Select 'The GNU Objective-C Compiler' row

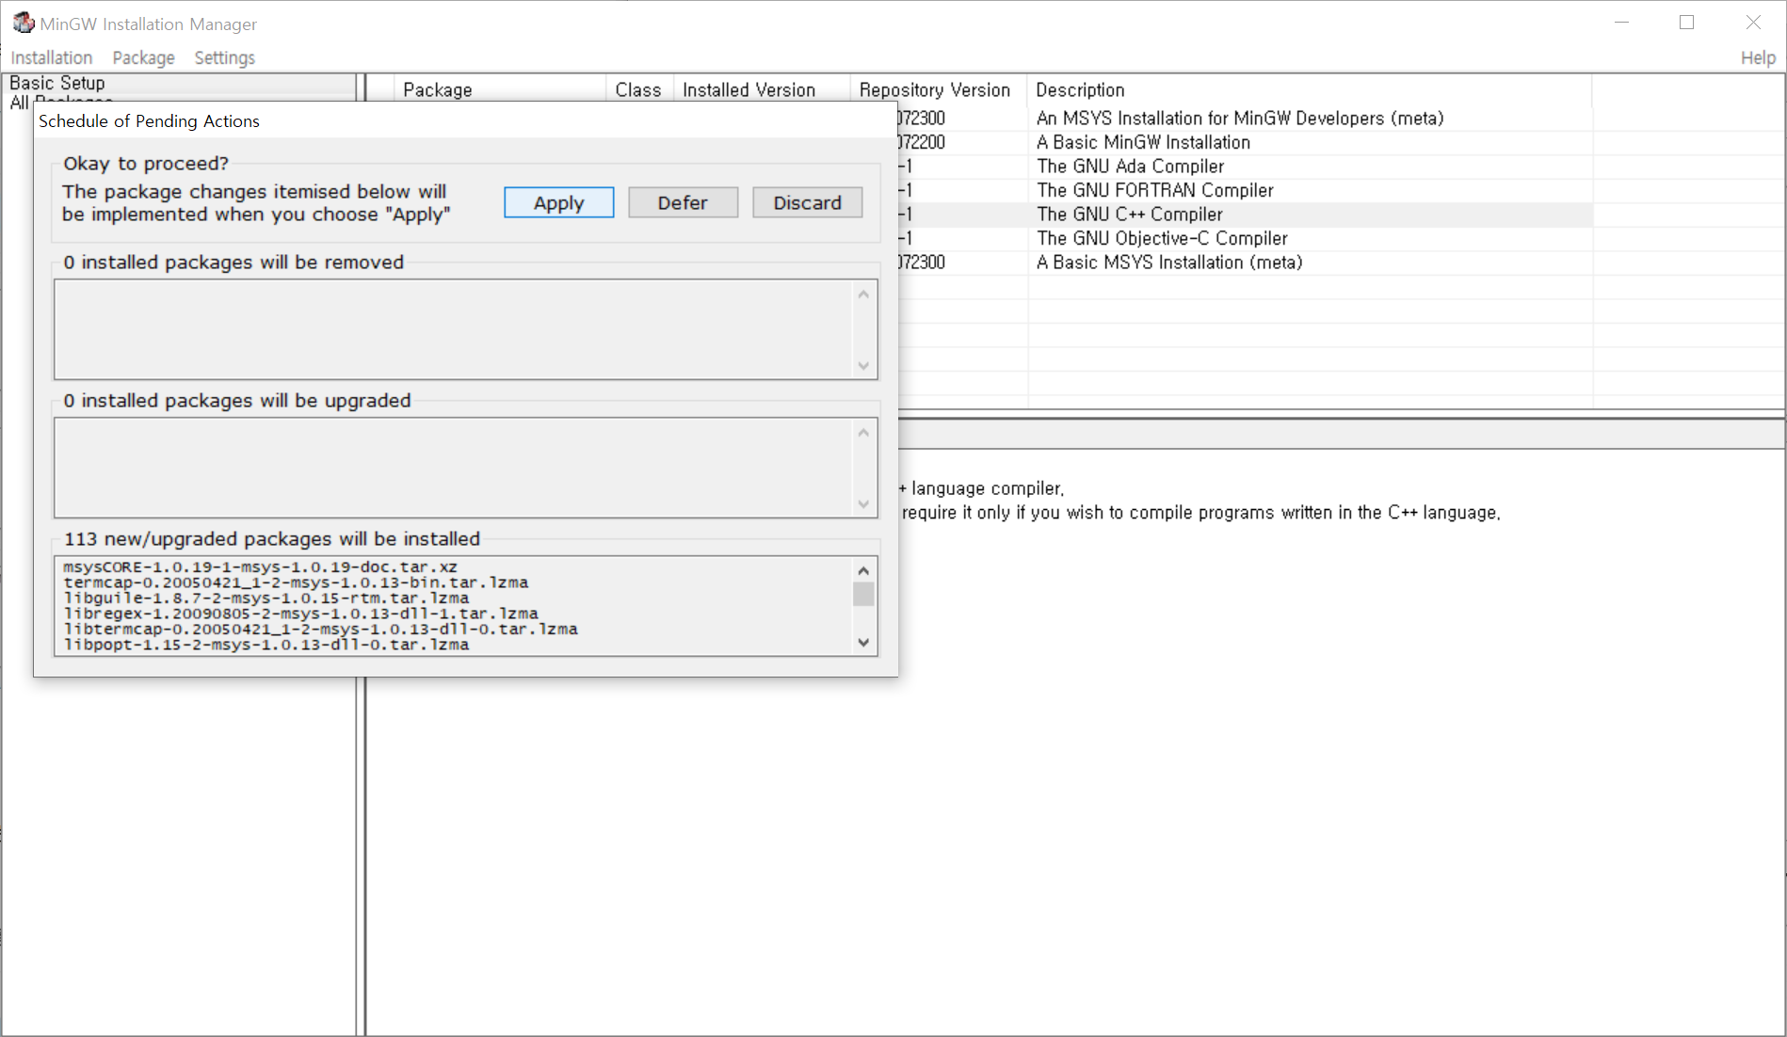click(1245, 238)
